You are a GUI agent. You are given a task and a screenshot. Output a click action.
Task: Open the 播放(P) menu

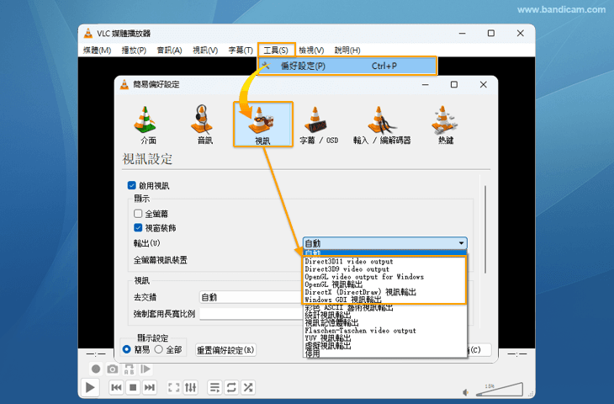tap(134, 50)
